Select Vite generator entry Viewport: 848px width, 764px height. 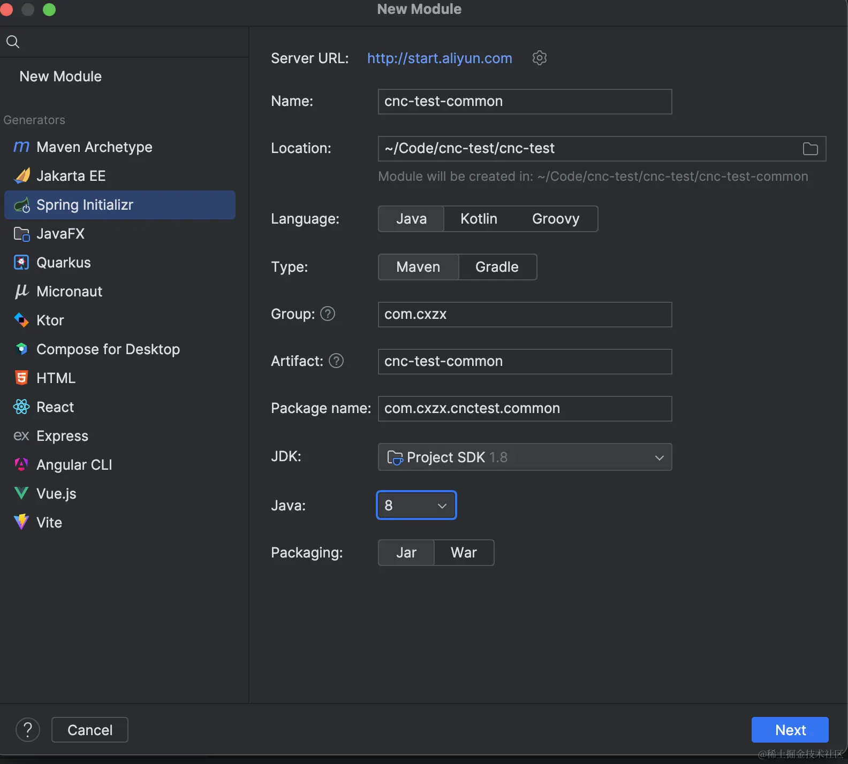(x=120, y=523)
